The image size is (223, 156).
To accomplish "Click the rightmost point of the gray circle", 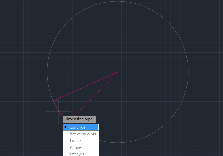I will [x=188, y=72].
